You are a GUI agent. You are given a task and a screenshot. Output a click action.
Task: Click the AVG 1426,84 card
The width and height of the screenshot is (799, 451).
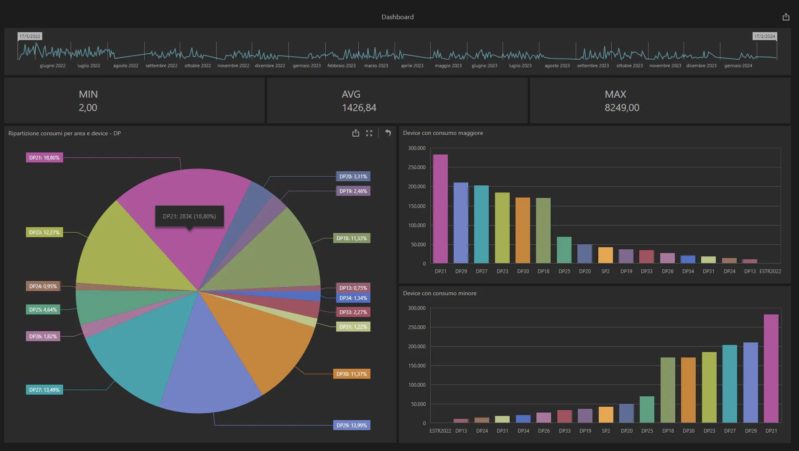coord(397,101)
